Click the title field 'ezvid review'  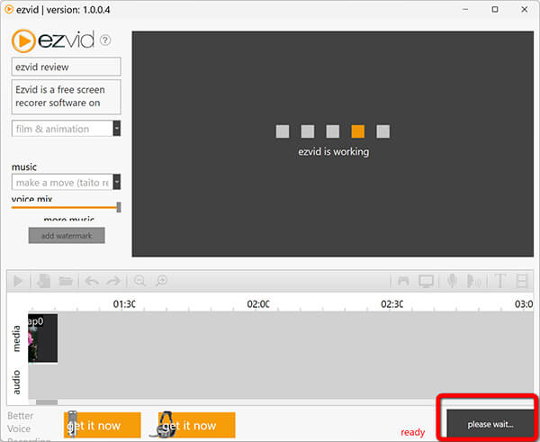tap(66, 67)
